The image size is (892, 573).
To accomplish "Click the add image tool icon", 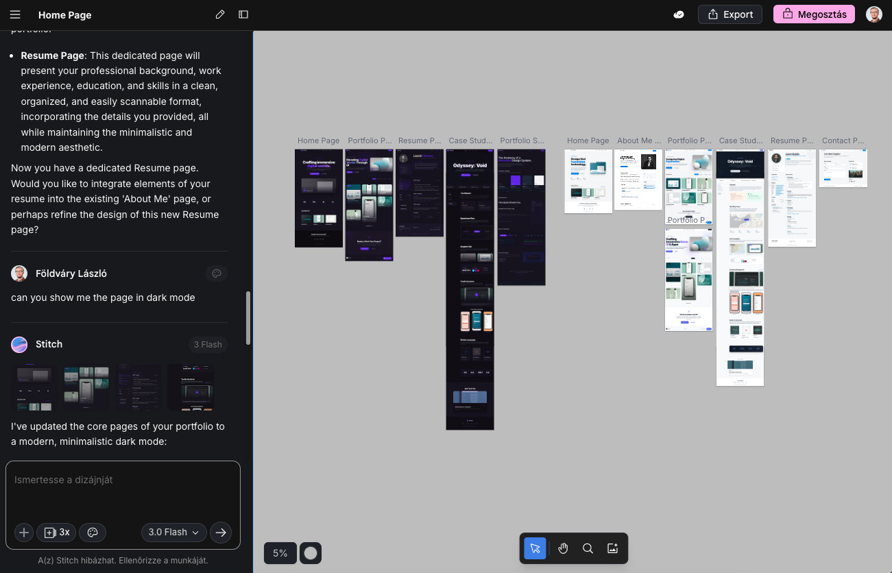I will 613,548.
